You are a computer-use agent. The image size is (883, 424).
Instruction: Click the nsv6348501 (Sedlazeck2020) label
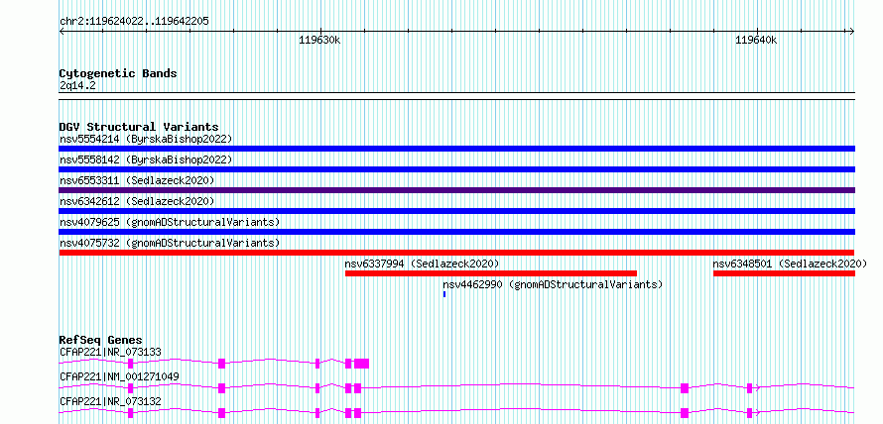pos(790,264)
